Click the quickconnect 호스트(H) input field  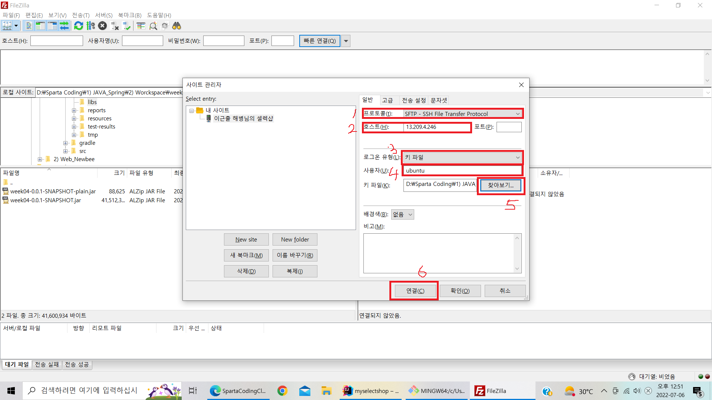(x=57, y=41)
